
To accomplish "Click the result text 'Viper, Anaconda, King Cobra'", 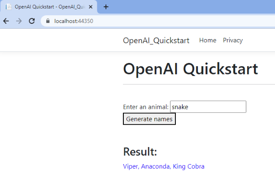I will coord(164,166).
